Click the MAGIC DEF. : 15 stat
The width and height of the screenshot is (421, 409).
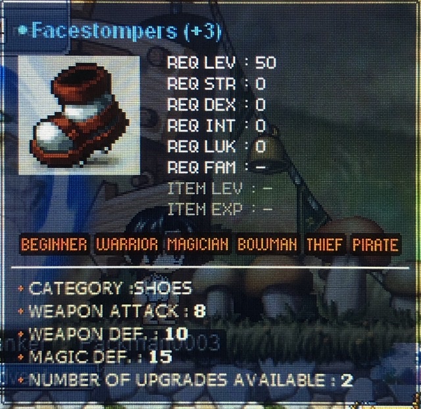click(100, 357)
